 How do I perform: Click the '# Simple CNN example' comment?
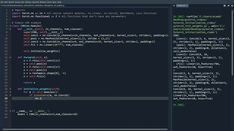click(26, 23)
